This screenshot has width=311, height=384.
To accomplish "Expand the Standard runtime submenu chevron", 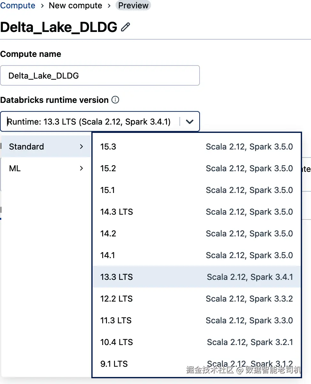I will 81,147.
